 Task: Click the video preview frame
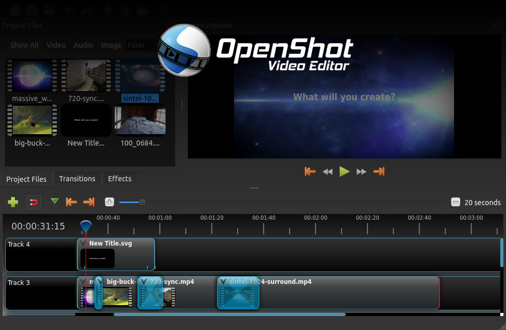[x=344, y=97]
